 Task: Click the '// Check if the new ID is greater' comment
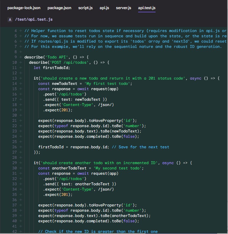tap(98, 231)
